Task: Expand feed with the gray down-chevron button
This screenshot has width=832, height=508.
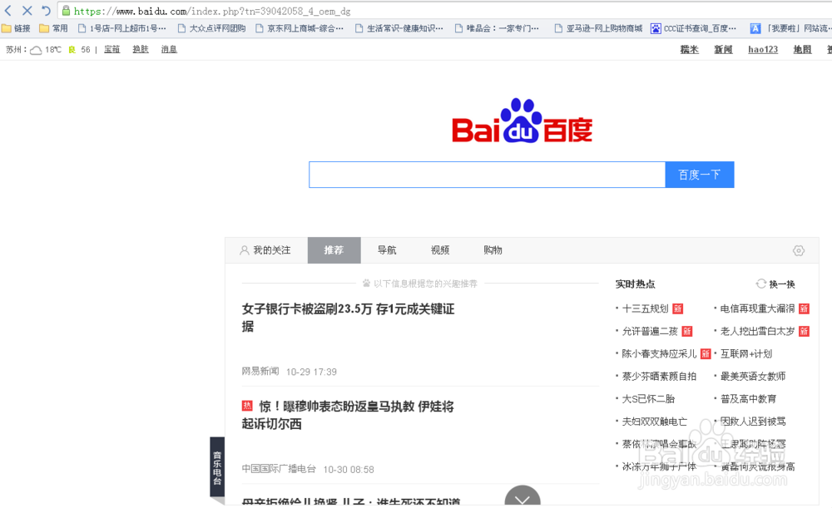Action: [522, 496]
